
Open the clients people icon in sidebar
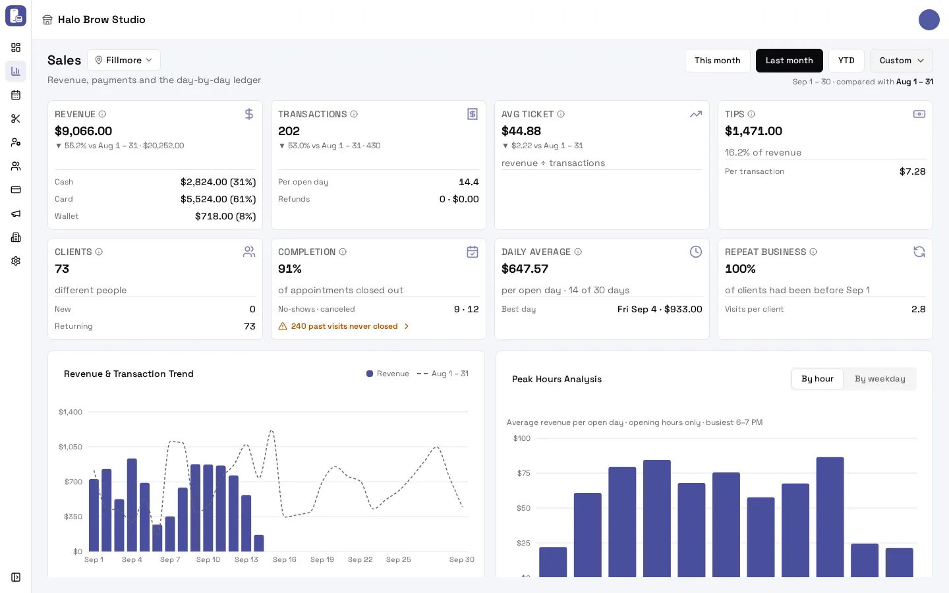[16, 166]
